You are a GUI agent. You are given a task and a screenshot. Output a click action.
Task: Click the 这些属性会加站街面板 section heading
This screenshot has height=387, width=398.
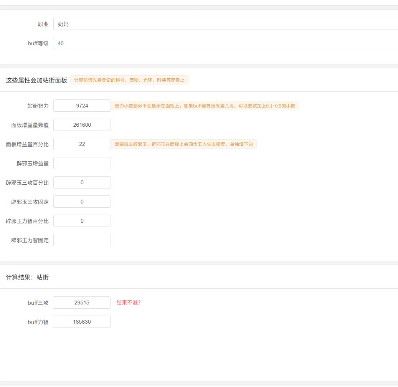36,80
